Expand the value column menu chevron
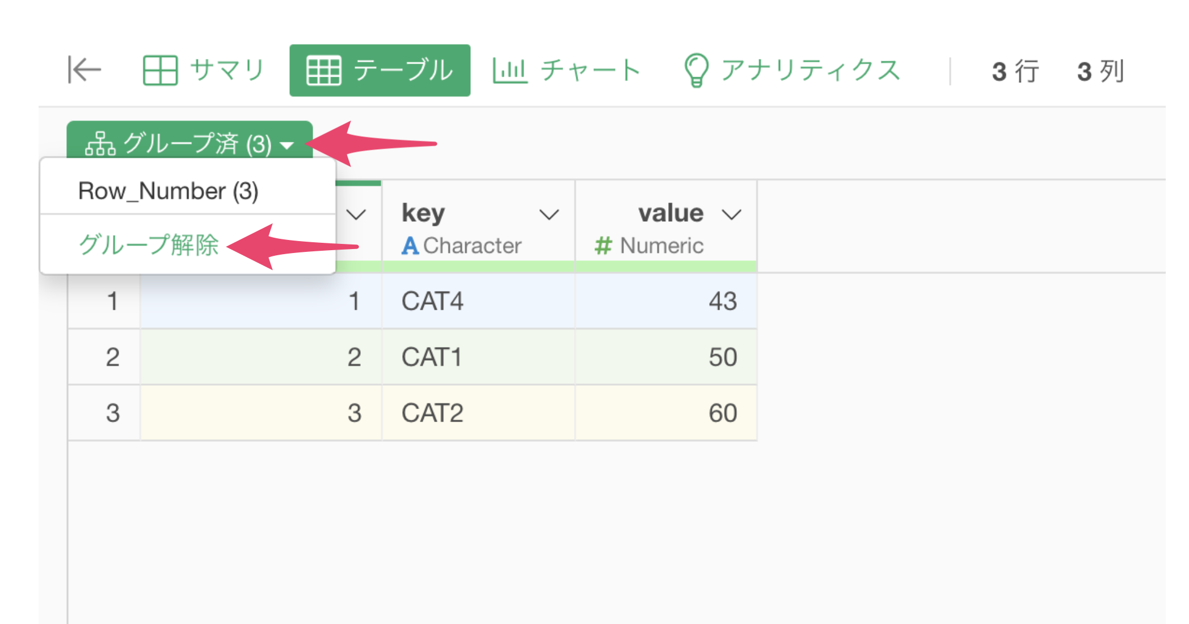Image resolution: width=1189 pixels, height=624 pixels. [732, 214]
